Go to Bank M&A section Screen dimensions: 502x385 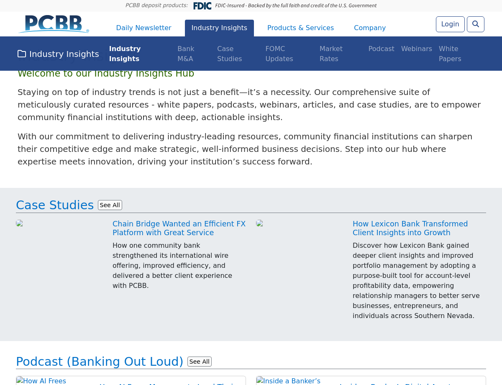(x=186, y=54)
